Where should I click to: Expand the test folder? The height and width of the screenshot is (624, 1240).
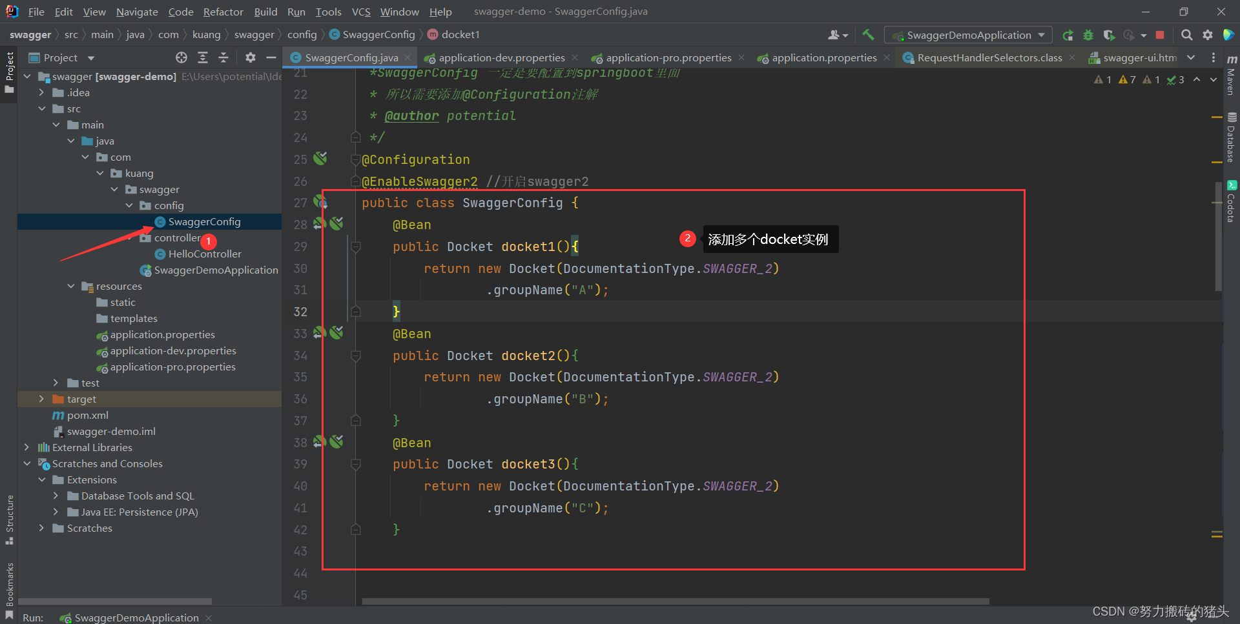coord(56,383)
